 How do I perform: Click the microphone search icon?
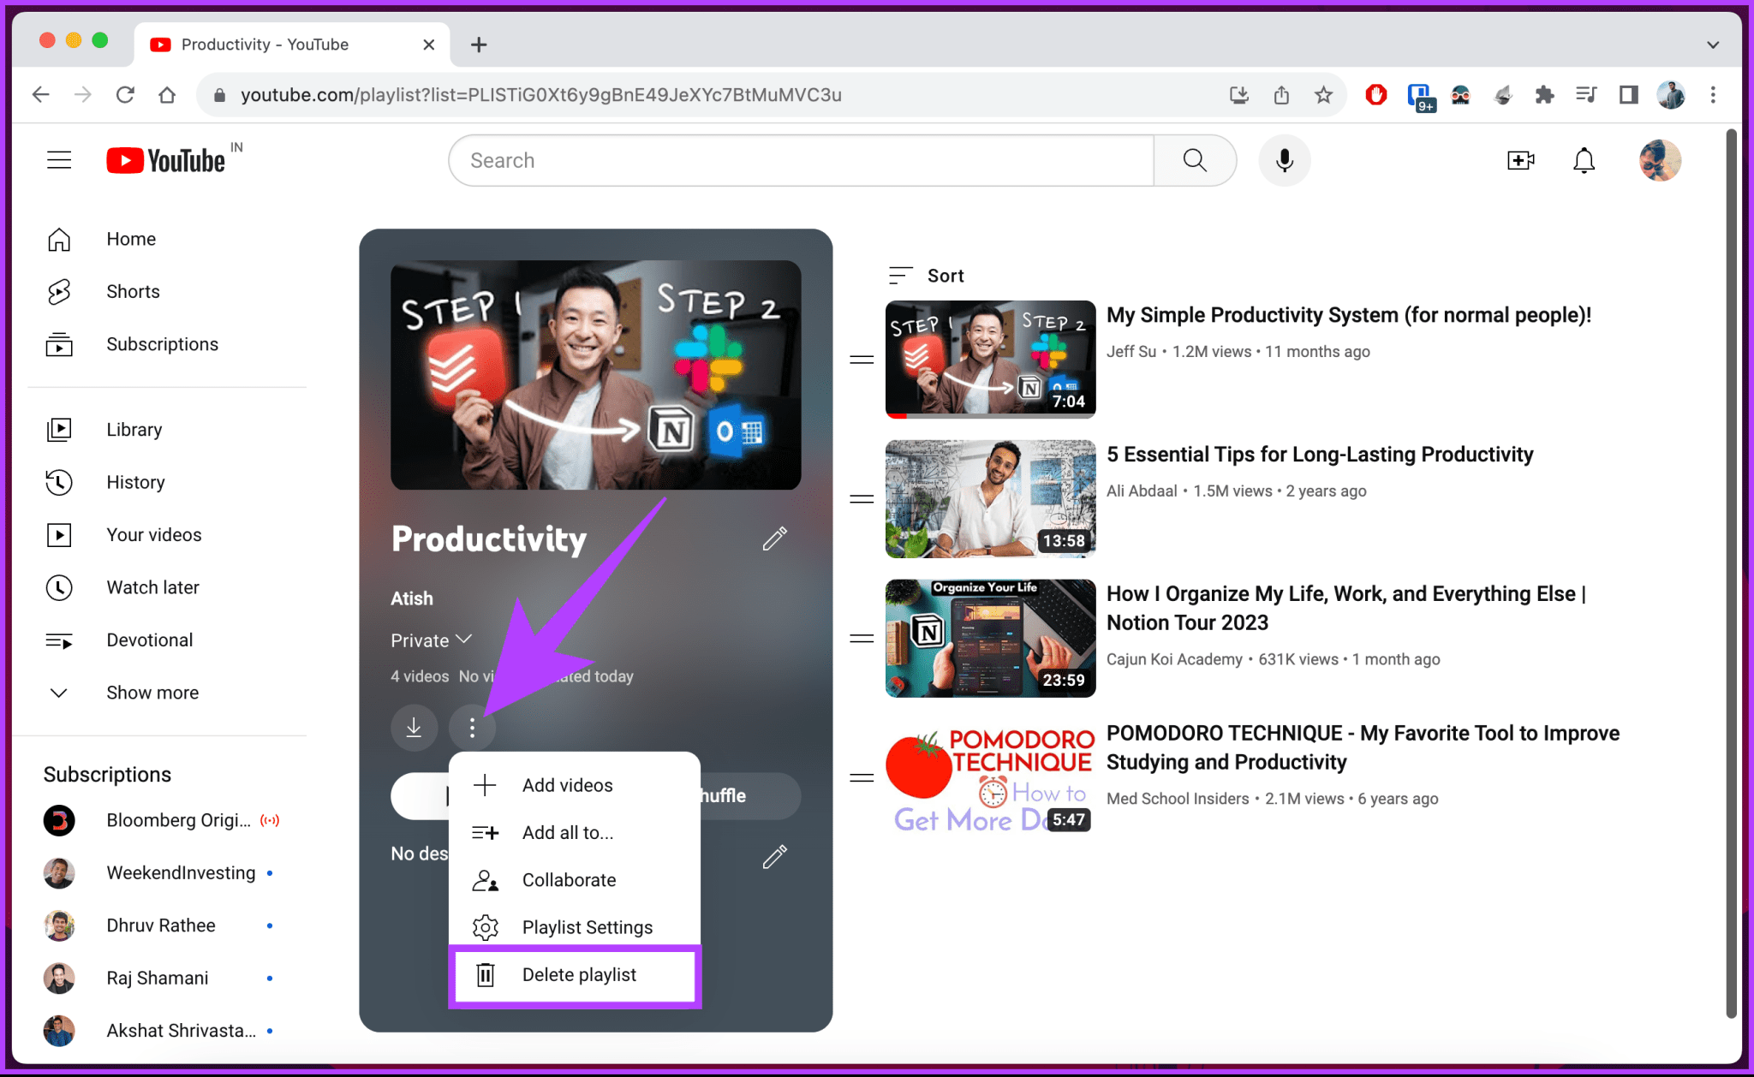(1284, 160)
